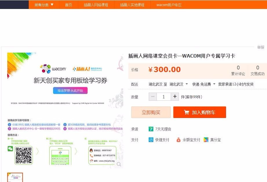Click the magnifier zoom icon on product image
Viewport: 267px width, 182px height.
(x=119, y=164)
